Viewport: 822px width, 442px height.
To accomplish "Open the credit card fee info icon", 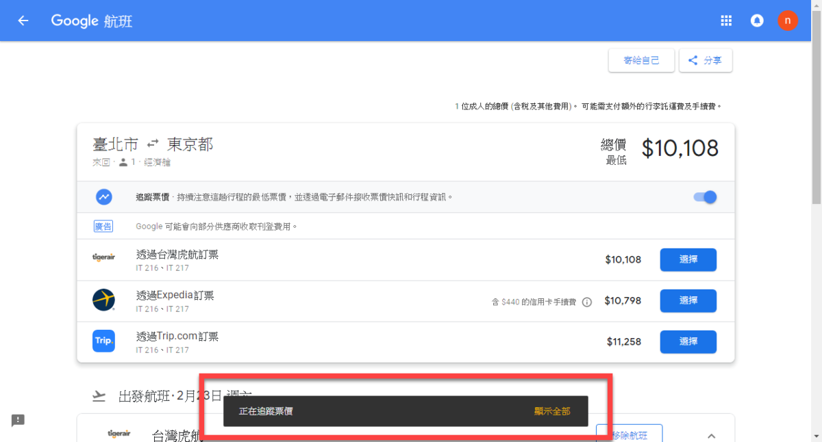I will click(587, 302).
